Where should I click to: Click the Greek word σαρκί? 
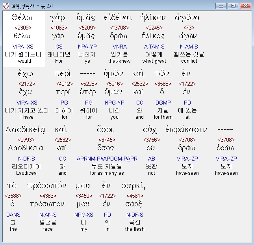(x=133, y=186)
